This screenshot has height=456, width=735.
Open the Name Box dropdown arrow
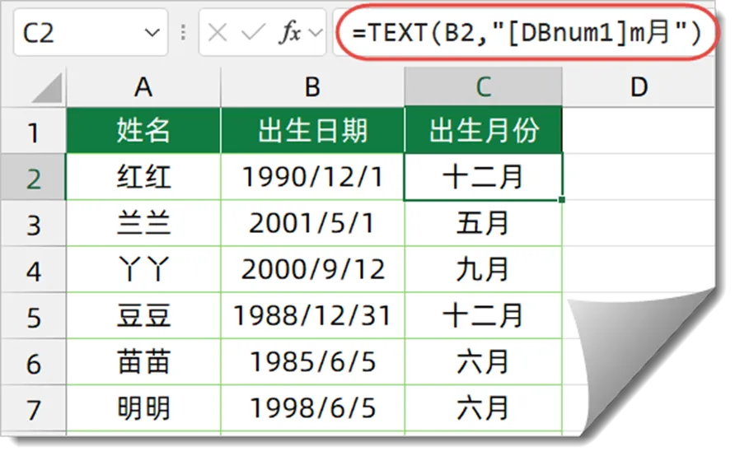152,33
